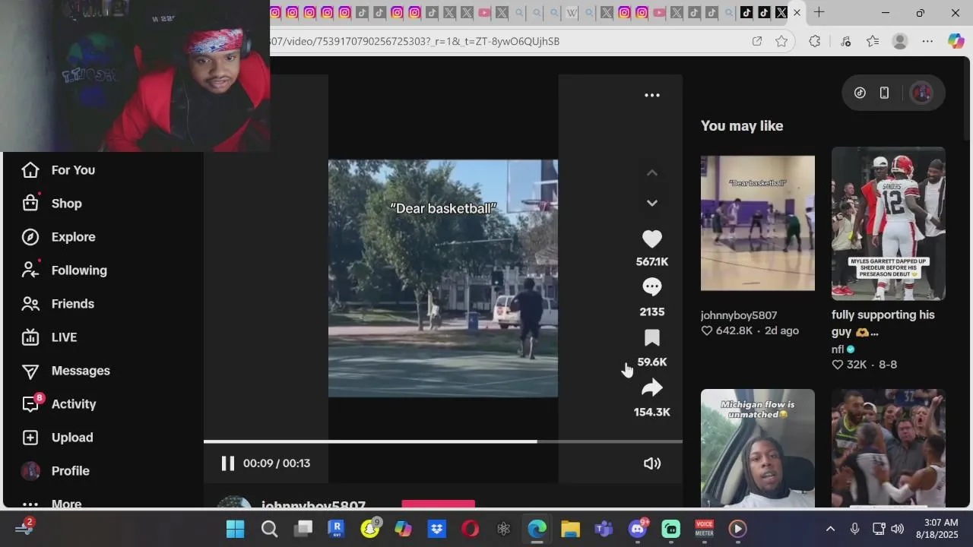Click the 00:09 / 00:13 time display
This screenshot has height=547, width=973.
click(277, 463)
